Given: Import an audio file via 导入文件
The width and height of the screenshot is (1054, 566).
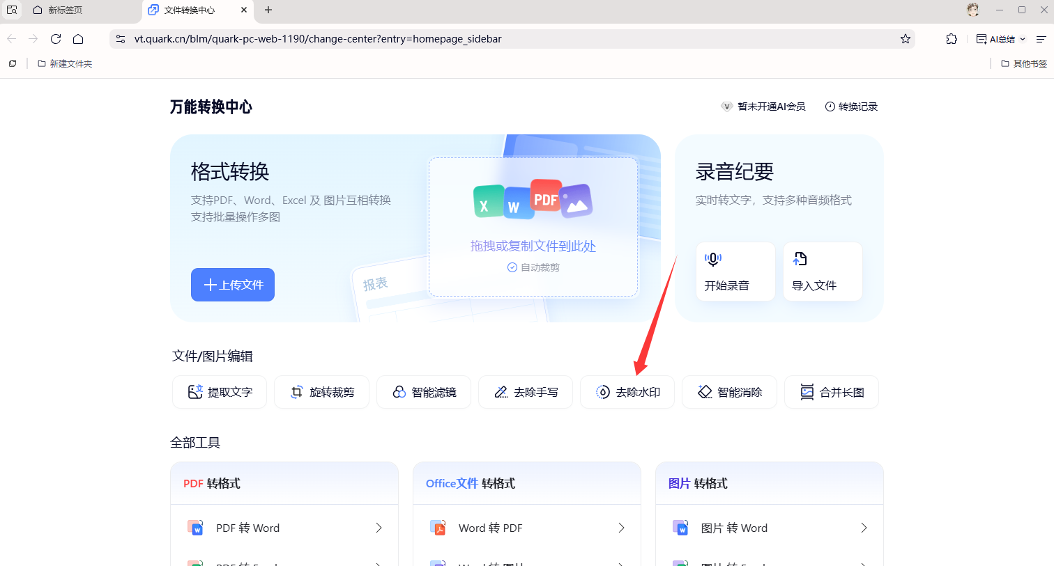Looking at the screenshot, I should (823, 272).
